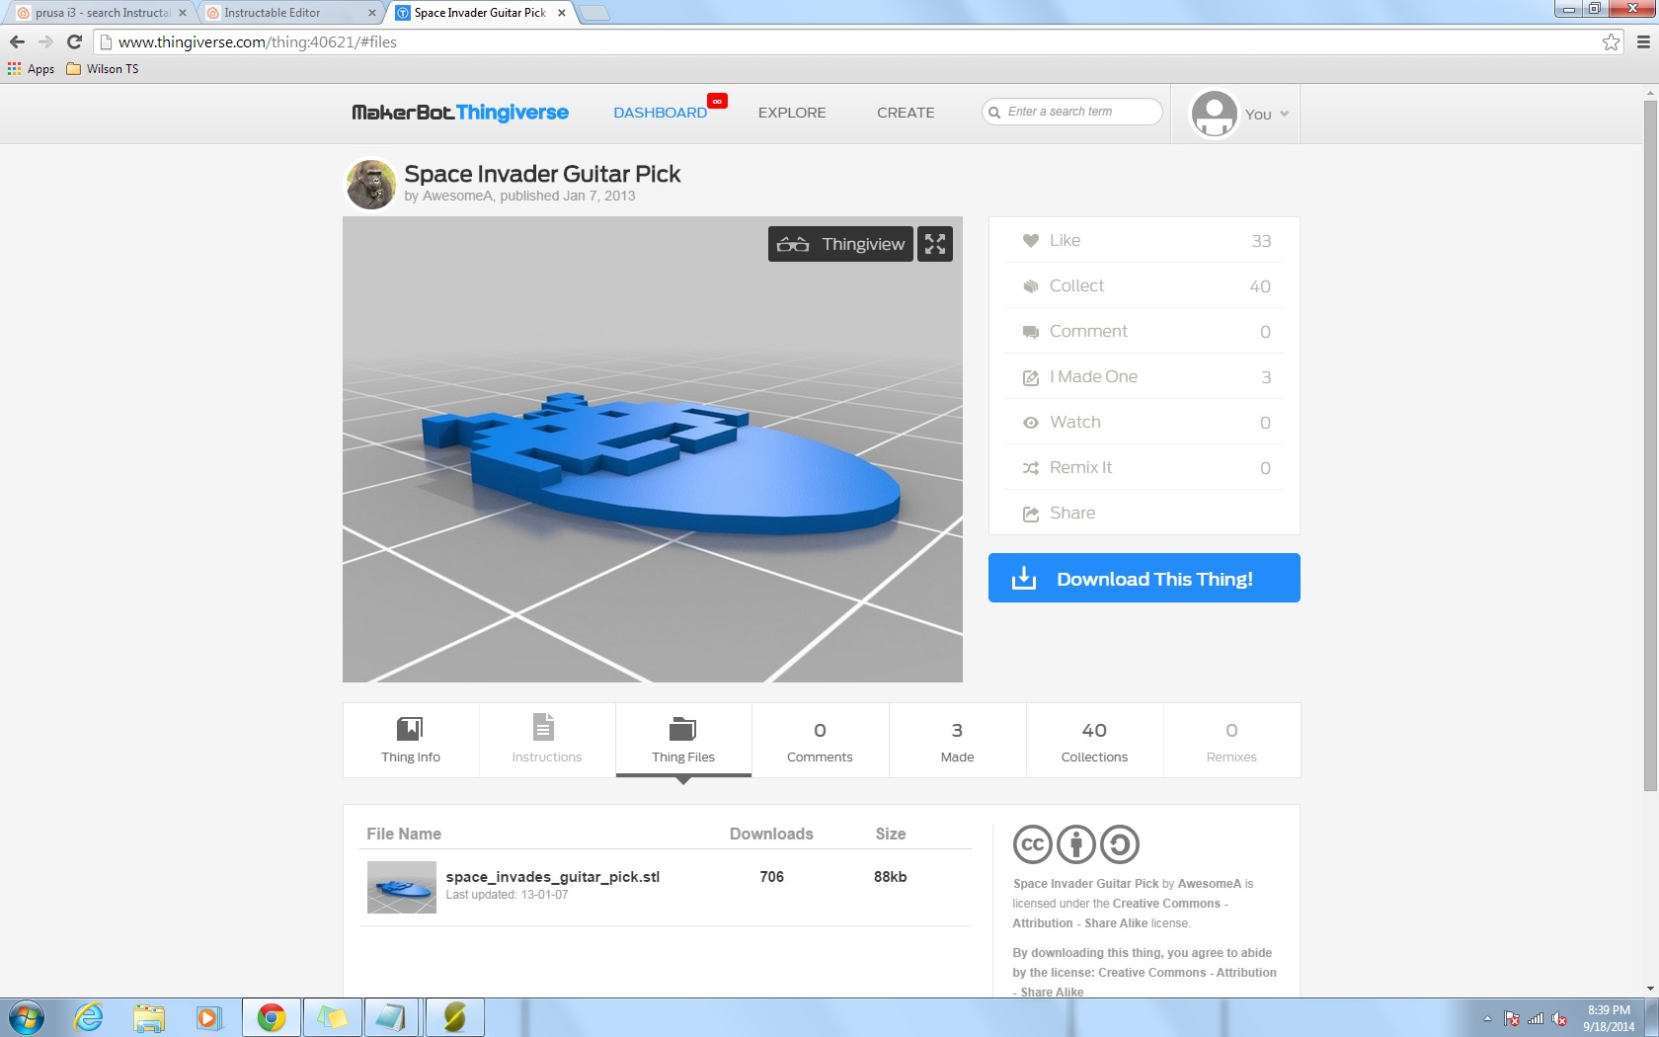Launch Thingiview 3D viewer
The height and width of the screenshot is (1037, 1659).
tap(840, 244)
